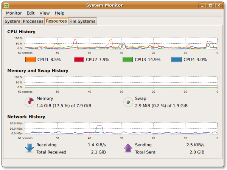Open the Help menu
Image resolution: width=227 pixels, height=170 pixels.
(x=59, y=13)
